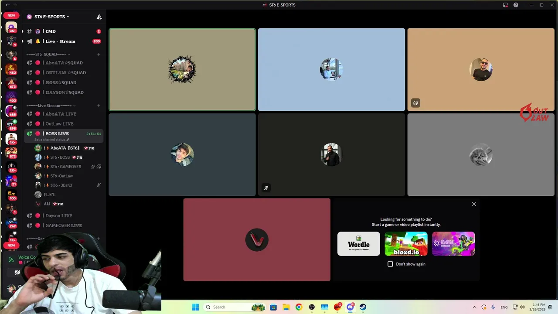Click voice member ST6 •OutLaw
Viewport: 558px width, 314px height.
pyautogui.click(x=68, y=176)
